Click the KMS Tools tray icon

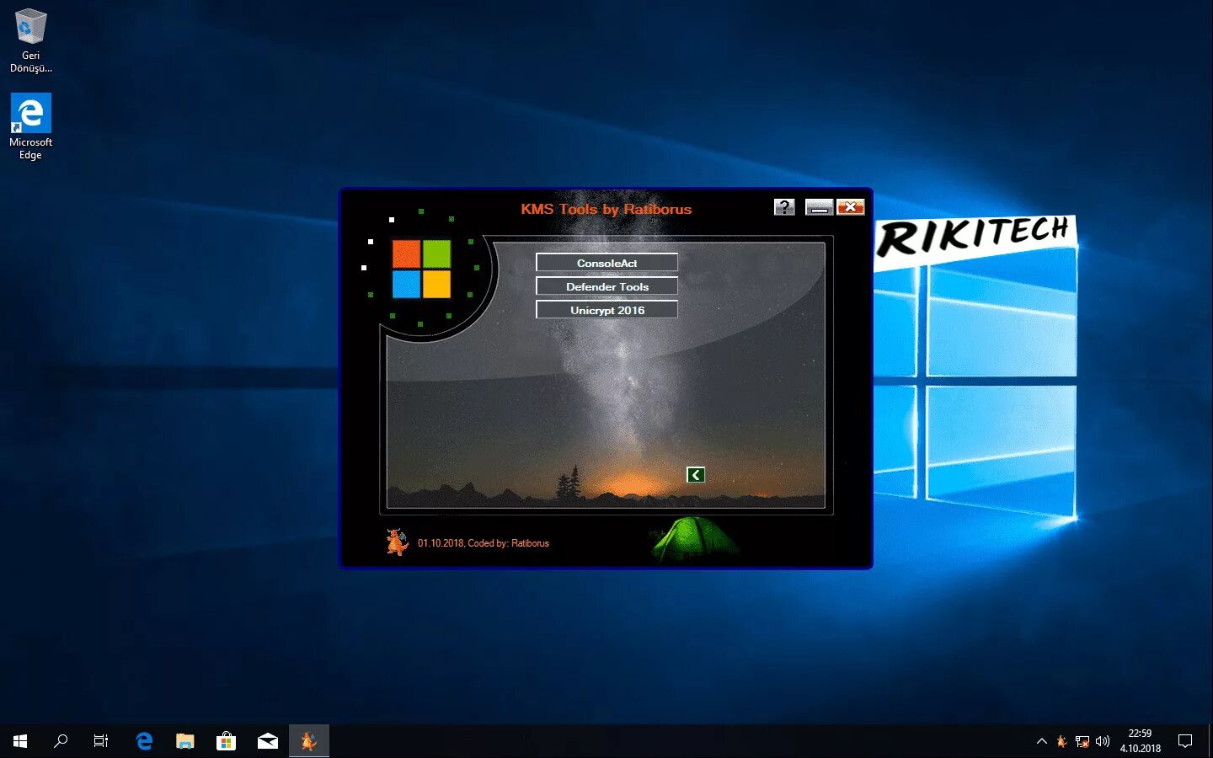point(1062,742)
